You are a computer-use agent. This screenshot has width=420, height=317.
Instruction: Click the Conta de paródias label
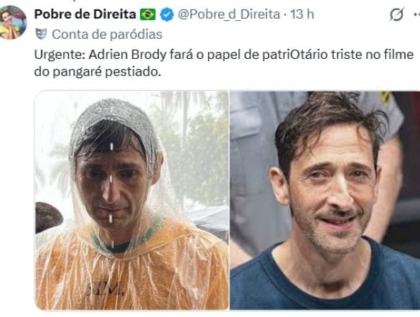pos(107,35)
